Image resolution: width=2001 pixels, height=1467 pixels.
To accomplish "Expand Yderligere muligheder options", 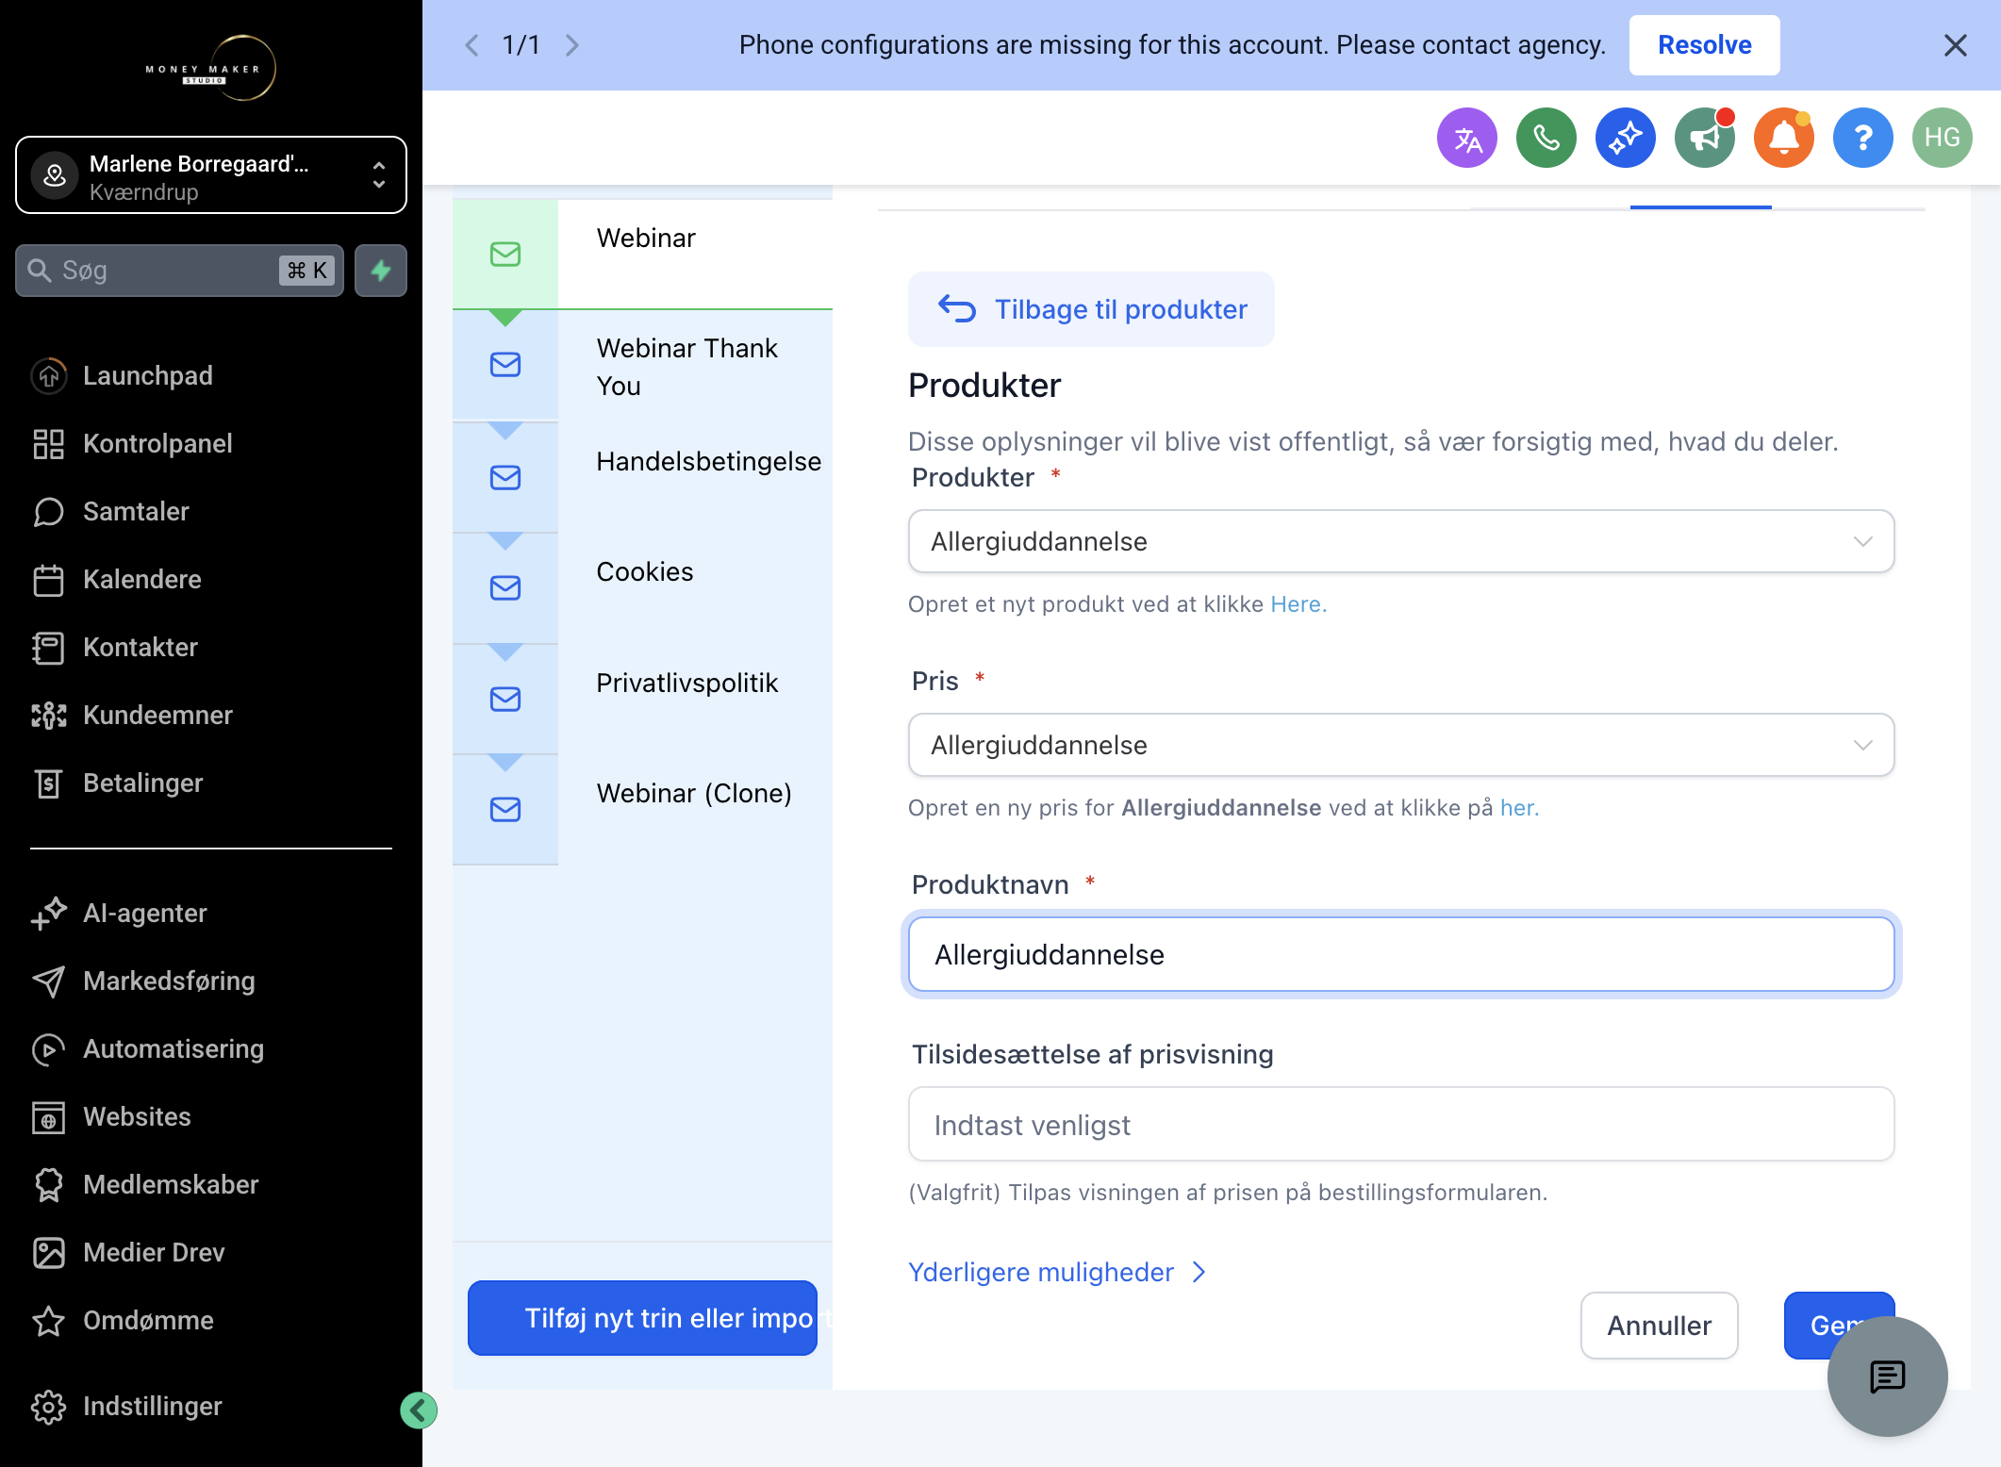I will coord(1056,1272).
